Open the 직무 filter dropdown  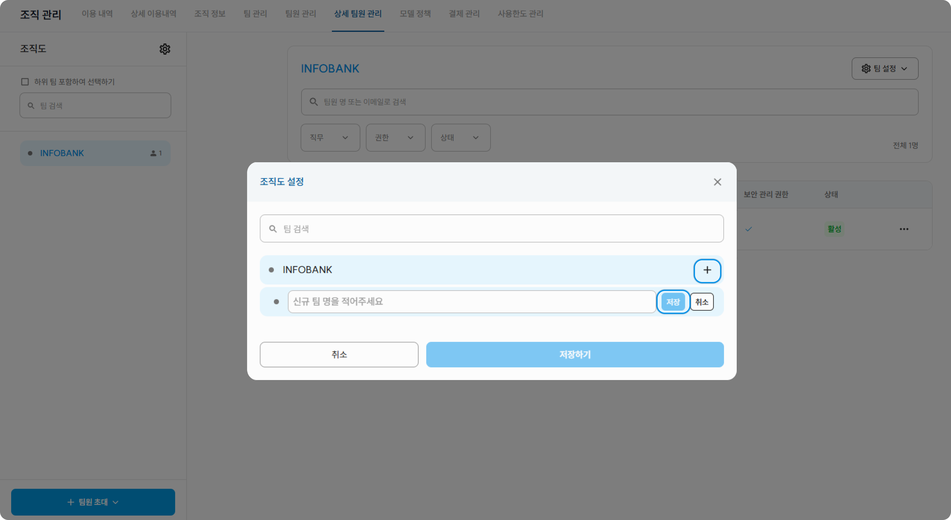[330, 138]
